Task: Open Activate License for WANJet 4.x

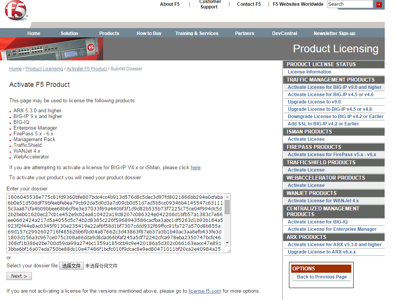Action: coord(323,201)
